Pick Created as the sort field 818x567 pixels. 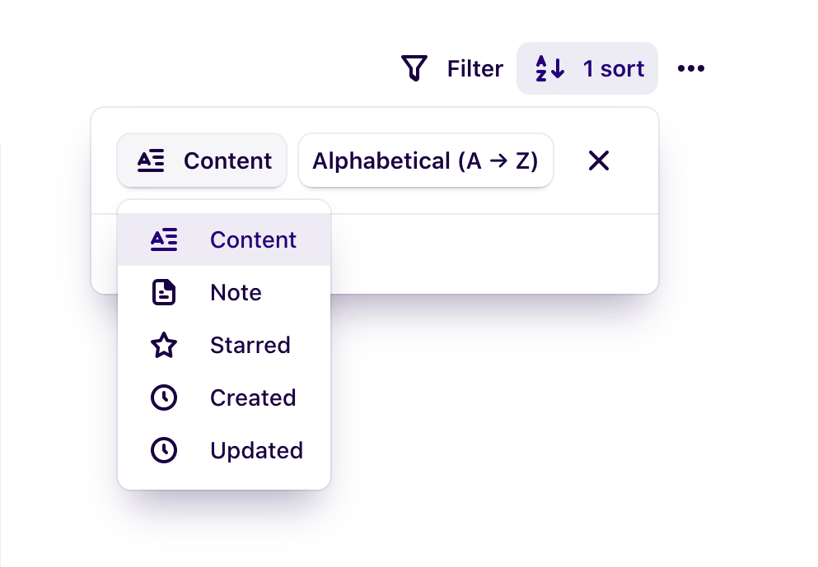tap(253, 397)
